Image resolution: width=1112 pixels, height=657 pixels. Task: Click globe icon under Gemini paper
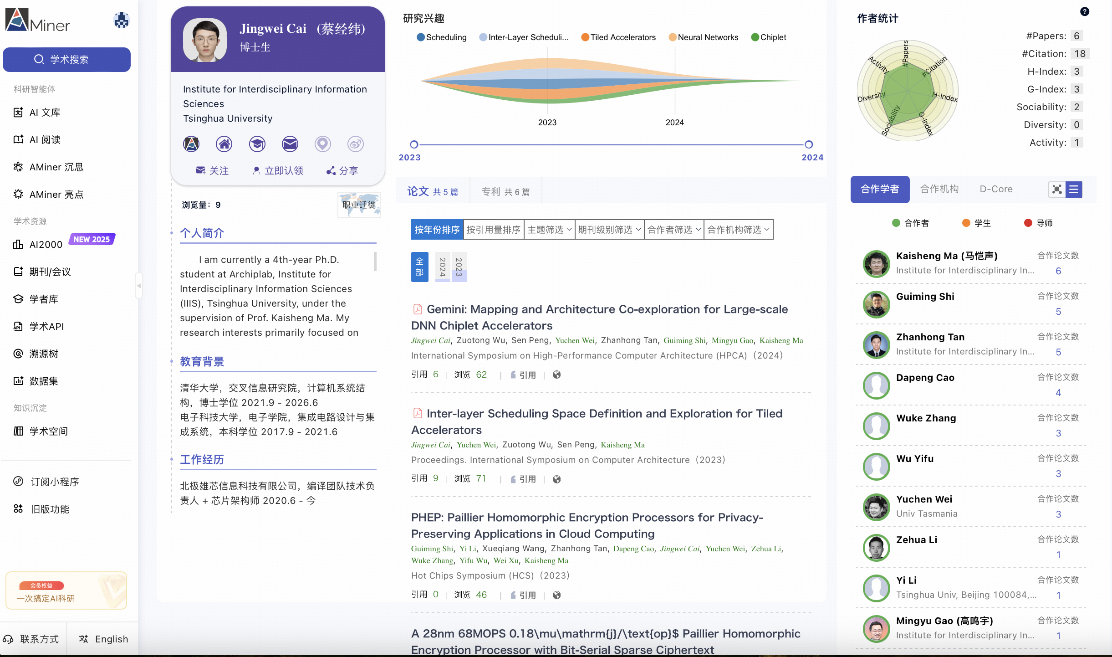pyautogui.click(x=556, y=375)
